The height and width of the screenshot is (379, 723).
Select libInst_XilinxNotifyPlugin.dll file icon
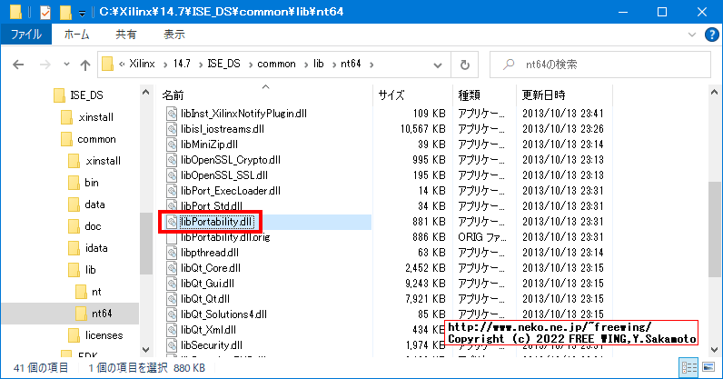172,114
